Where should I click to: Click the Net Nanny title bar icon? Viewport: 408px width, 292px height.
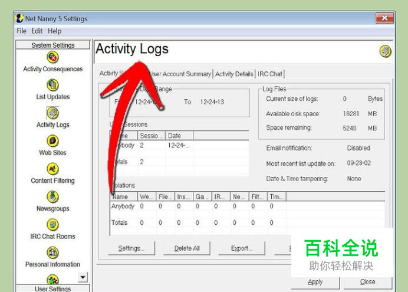point(19,18)
